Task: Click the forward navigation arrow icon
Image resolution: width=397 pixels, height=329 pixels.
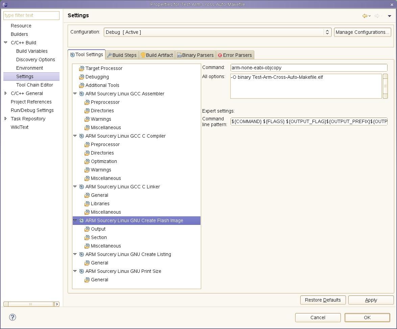Action: 377,16
